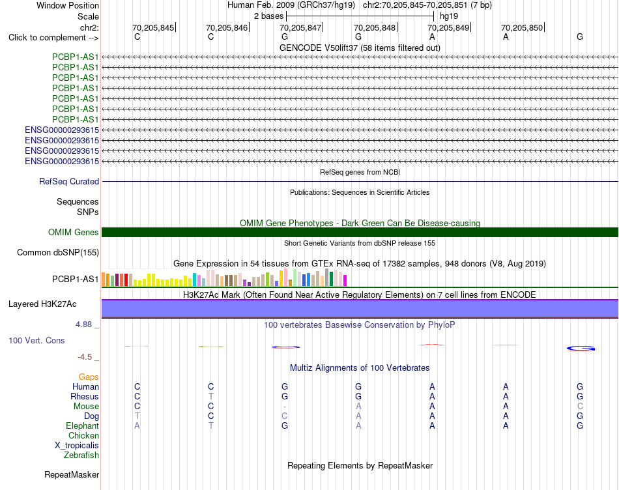Click the 100 Vert. Cons label
Screen dimensions: 619x490
pyautogui.click(x=36, y=340)
